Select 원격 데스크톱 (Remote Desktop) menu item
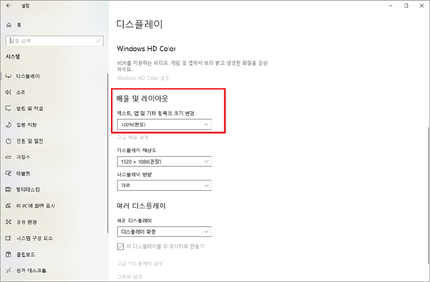The height and width of the screenshot is (282, 430). click(x=31, y=270)
